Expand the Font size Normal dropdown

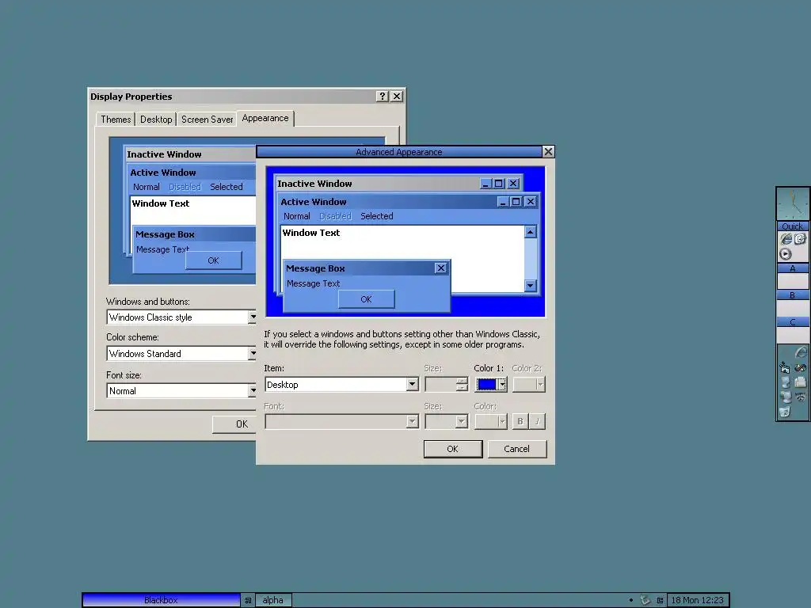252,391
